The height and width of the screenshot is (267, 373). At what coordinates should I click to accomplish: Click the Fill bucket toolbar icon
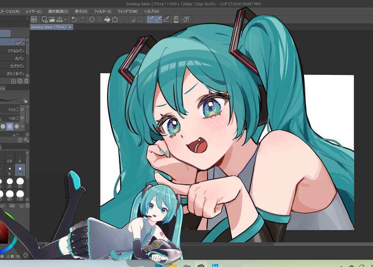[x=107, y=19]
